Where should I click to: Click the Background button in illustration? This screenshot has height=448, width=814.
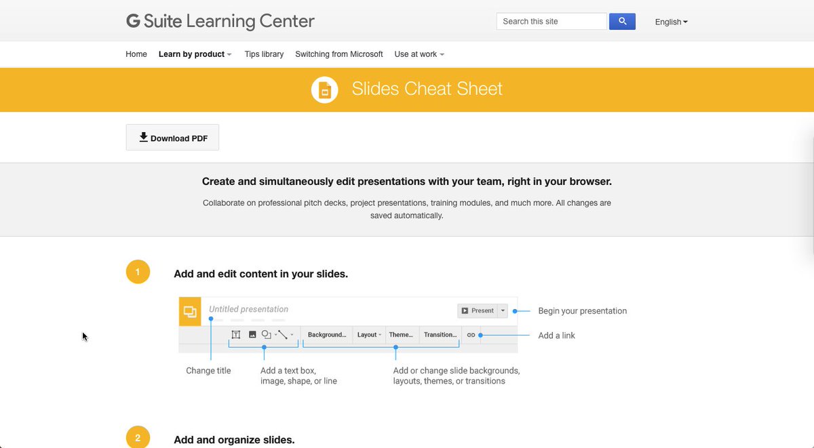tap(327, 335)
